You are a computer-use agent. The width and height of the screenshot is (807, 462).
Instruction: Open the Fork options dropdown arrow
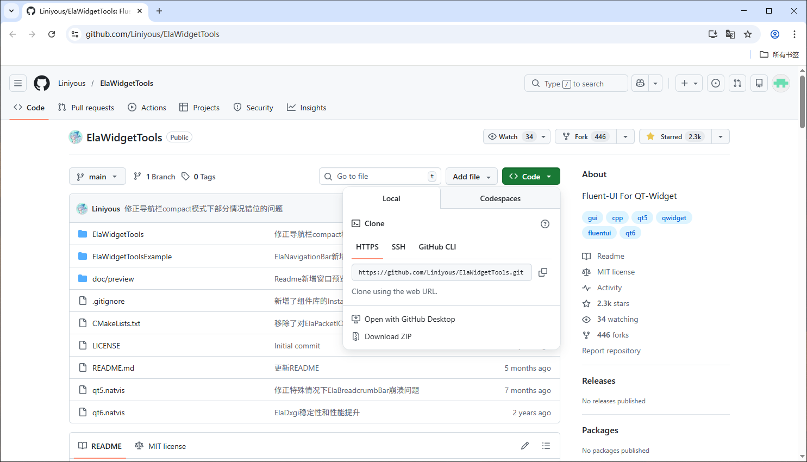(625, 137)
